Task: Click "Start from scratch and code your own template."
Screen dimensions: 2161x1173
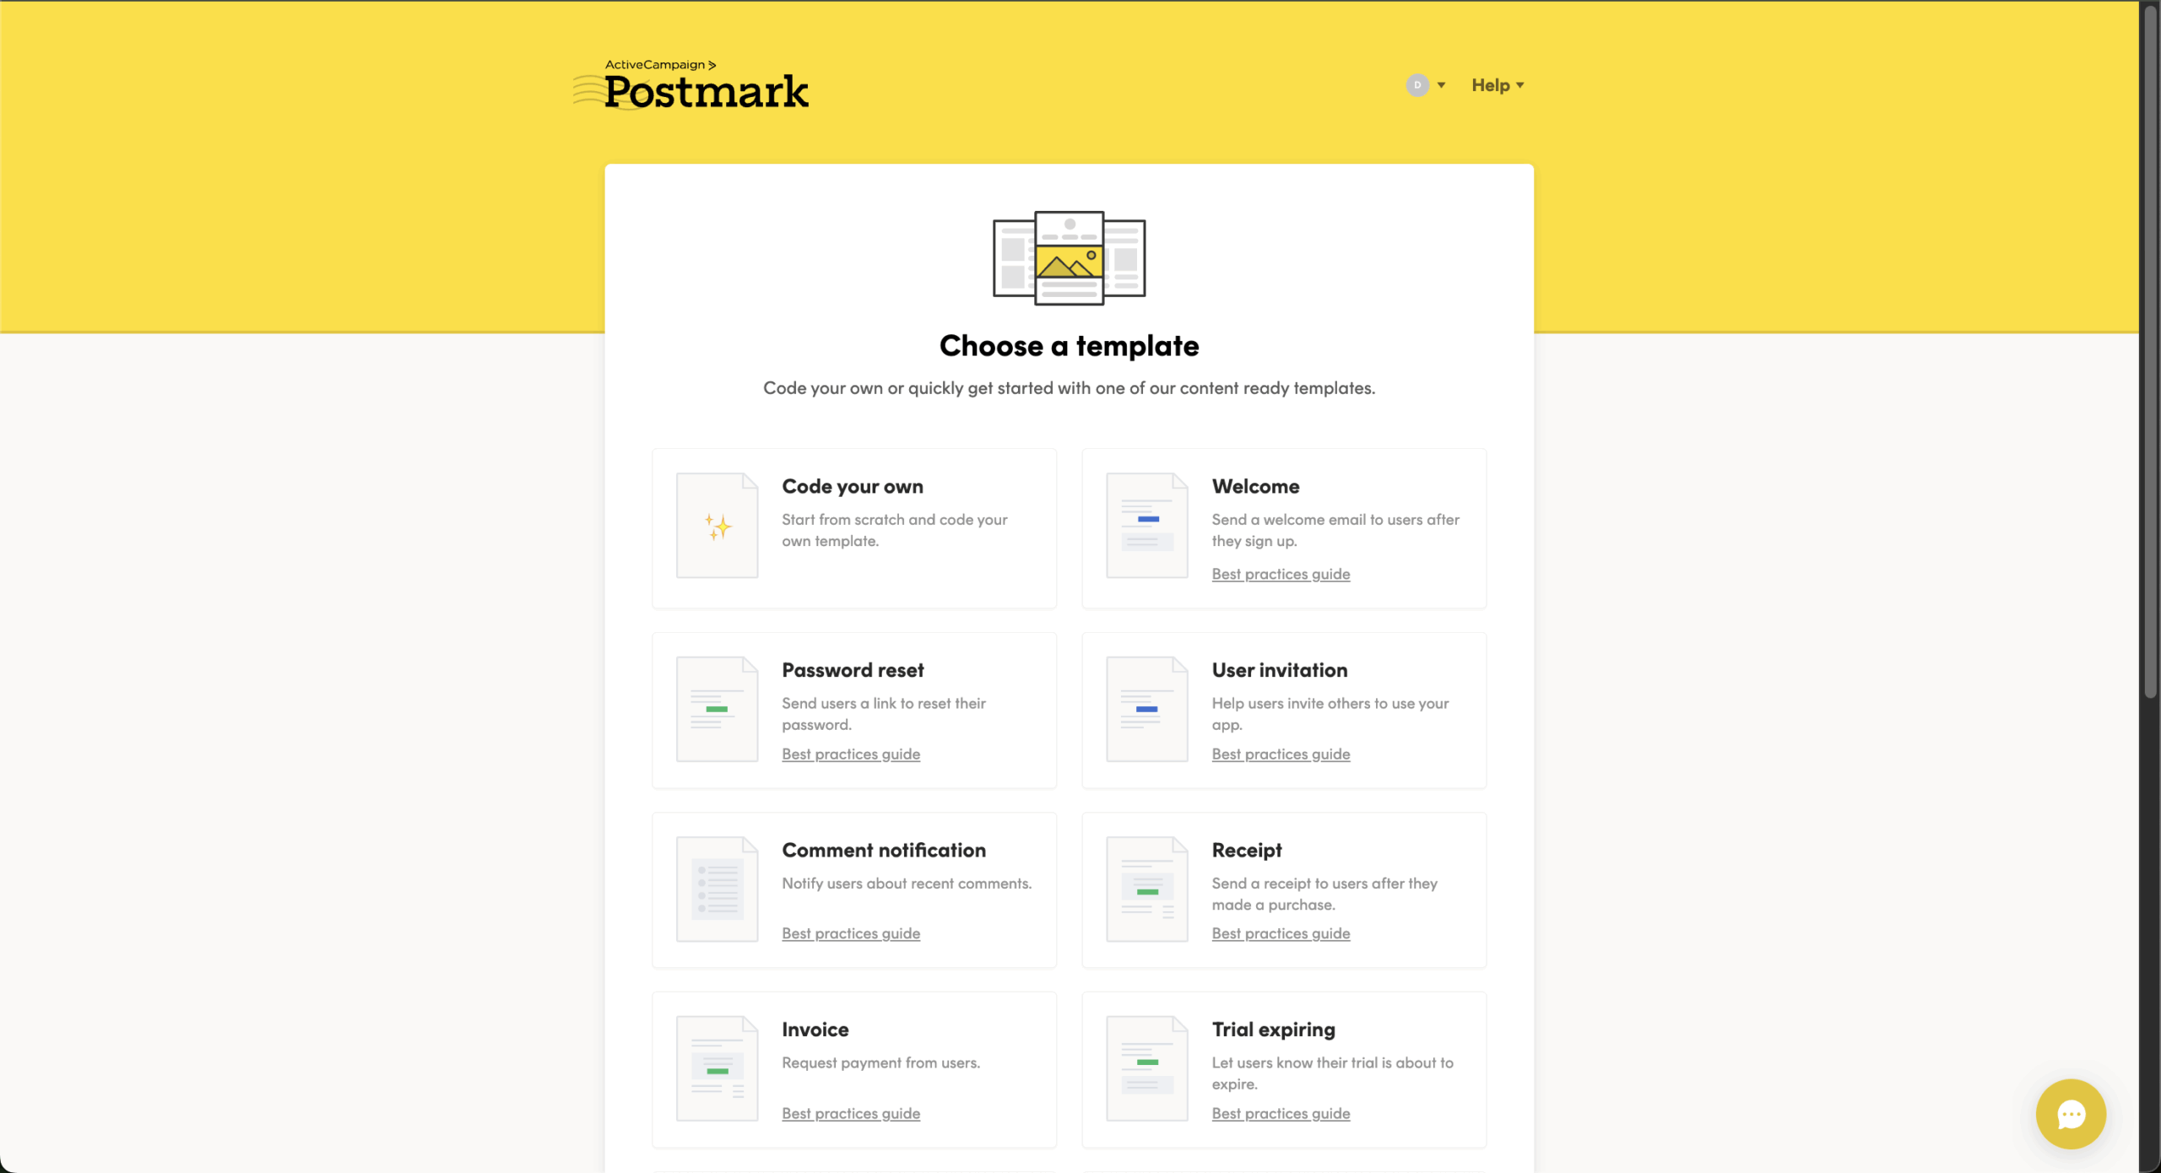Action: 895,530
